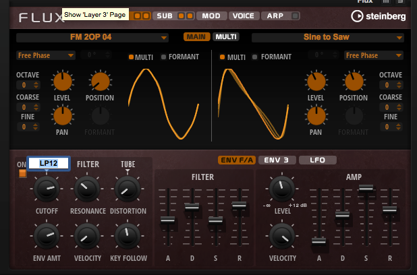Image resolution: width=417 pixels, height=275 pixels.
Task: Click the tube DISTORTION knob
Action: (x=128, y=189)
